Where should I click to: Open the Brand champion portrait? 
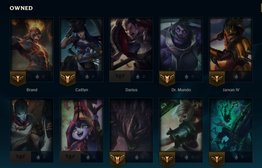tap(32, 44)
